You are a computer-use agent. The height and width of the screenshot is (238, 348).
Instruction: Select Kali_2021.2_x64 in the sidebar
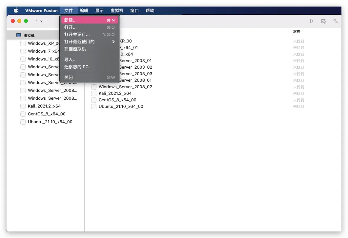44,106
